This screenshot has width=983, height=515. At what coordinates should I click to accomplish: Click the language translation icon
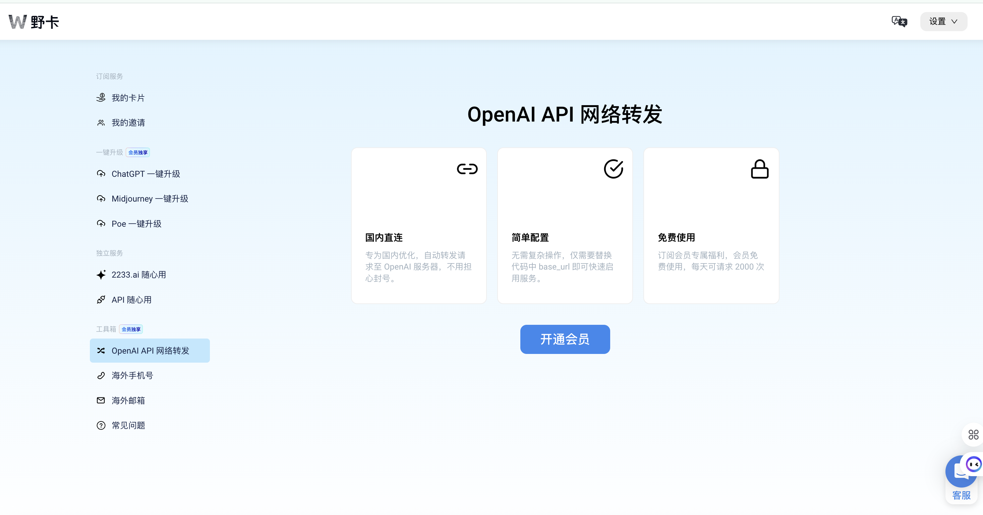click(x=899, y=21)
